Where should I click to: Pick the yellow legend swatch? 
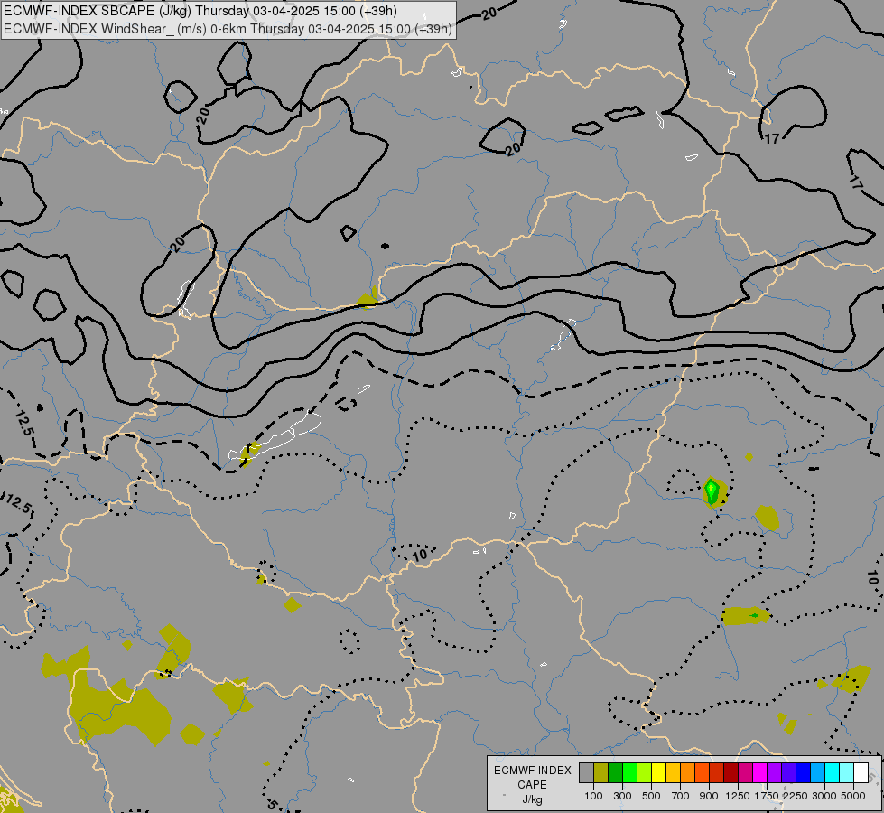[658, 773]
